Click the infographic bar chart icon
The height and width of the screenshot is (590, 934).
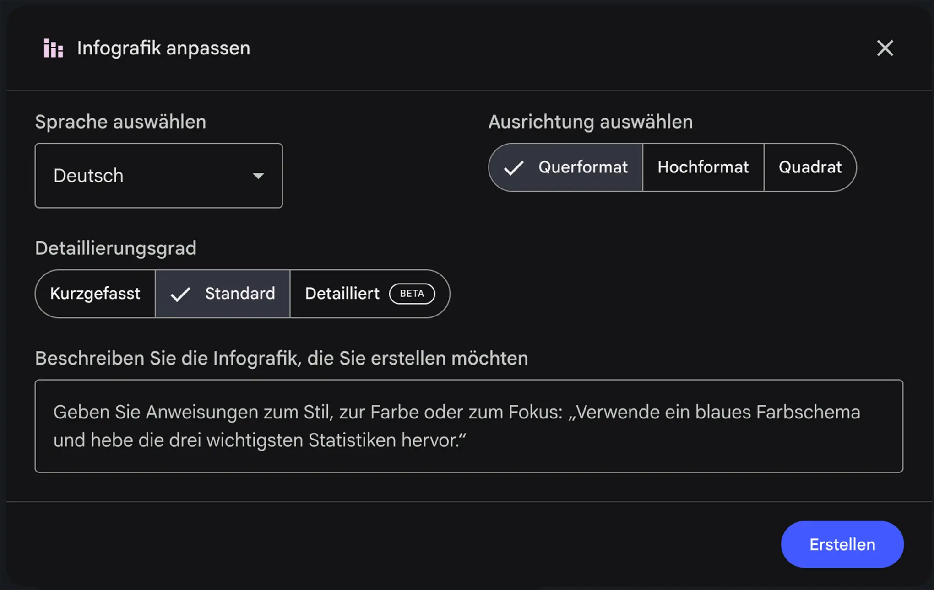coord(53,48)
